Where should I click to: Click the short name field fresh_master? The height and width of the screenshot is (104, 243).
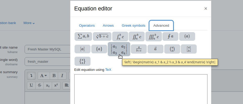pos(48,62)
